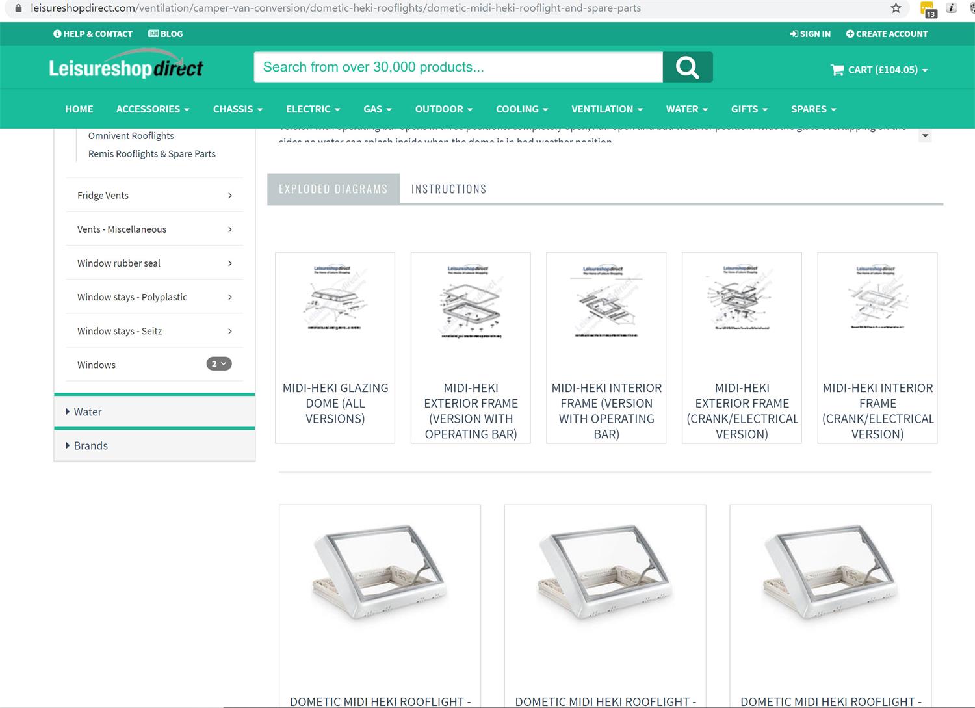Screen dimensions: 975x708
Task: Click the browser address bar URL
Action: click(335, 8)
